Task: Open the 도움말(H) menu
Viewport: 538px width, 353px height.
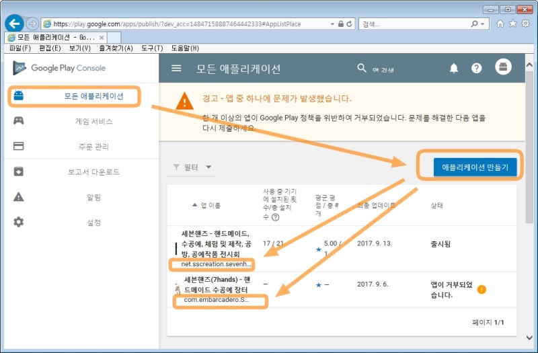Action: (x=185, y=48)
